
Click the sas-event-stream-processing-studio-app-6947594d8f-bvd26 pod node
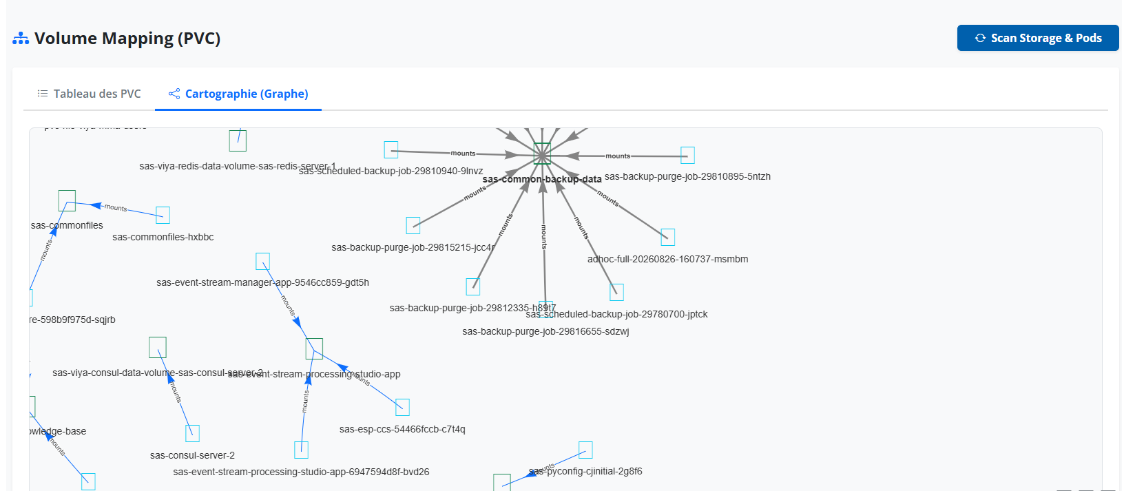[301, 450]
